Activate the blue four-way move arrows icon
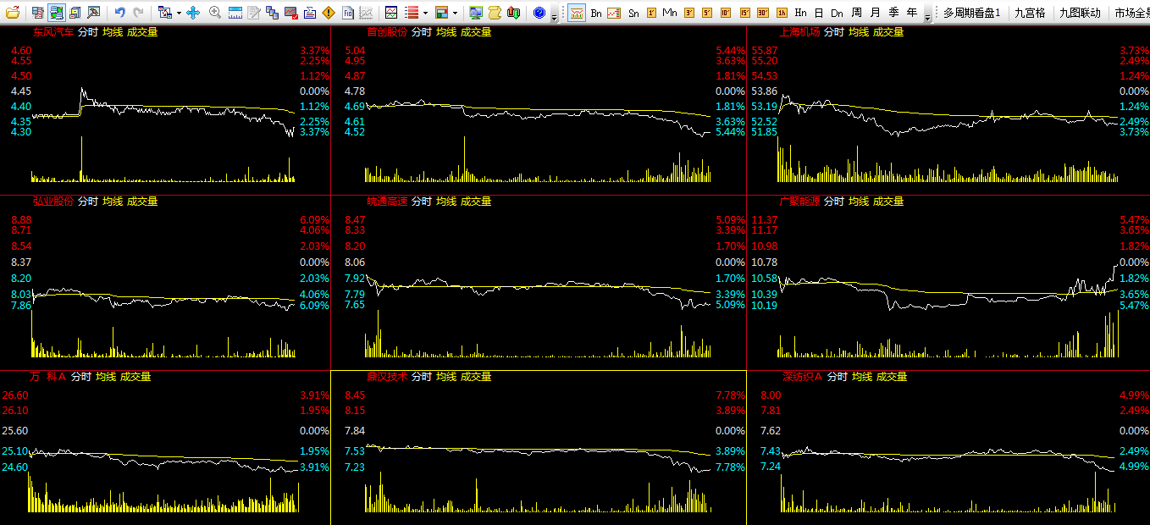Image resolution: width=1150 pixels, height=525 pixels. 193,13
